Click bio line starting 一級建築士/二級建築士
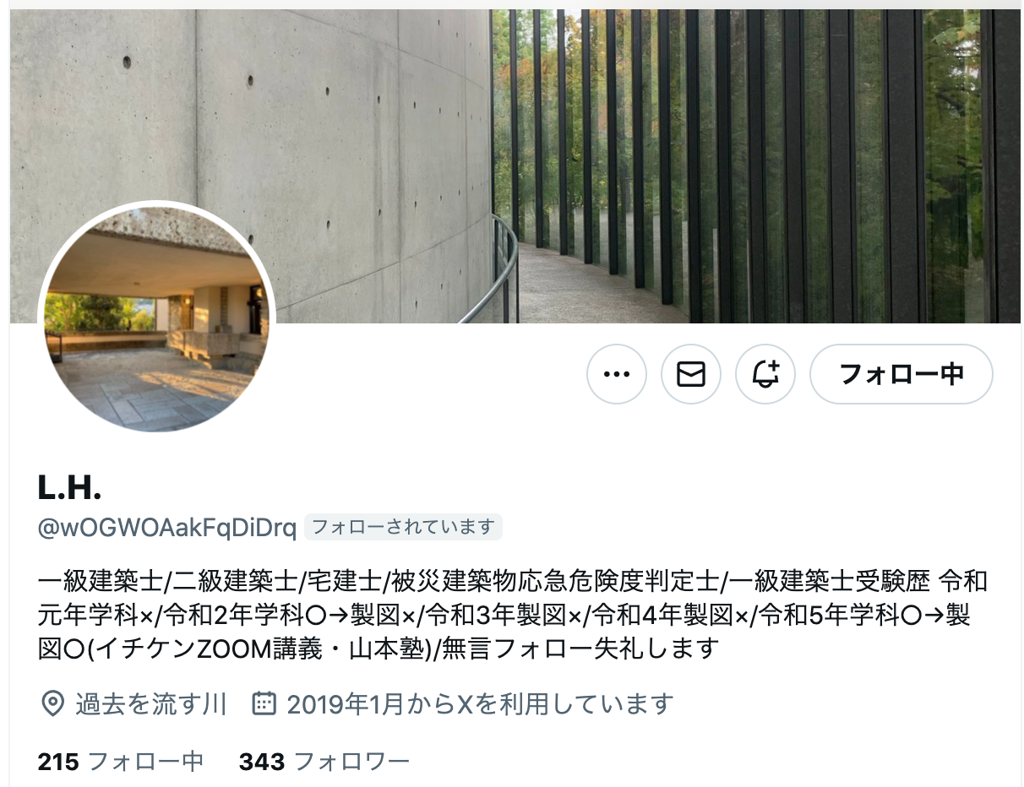The width and height of the screenshot is (1024, 787). click(513, 582)
